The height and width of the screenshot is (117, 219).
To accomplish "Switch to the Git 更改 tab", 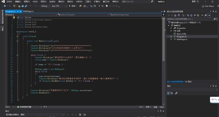I will 188,82.
